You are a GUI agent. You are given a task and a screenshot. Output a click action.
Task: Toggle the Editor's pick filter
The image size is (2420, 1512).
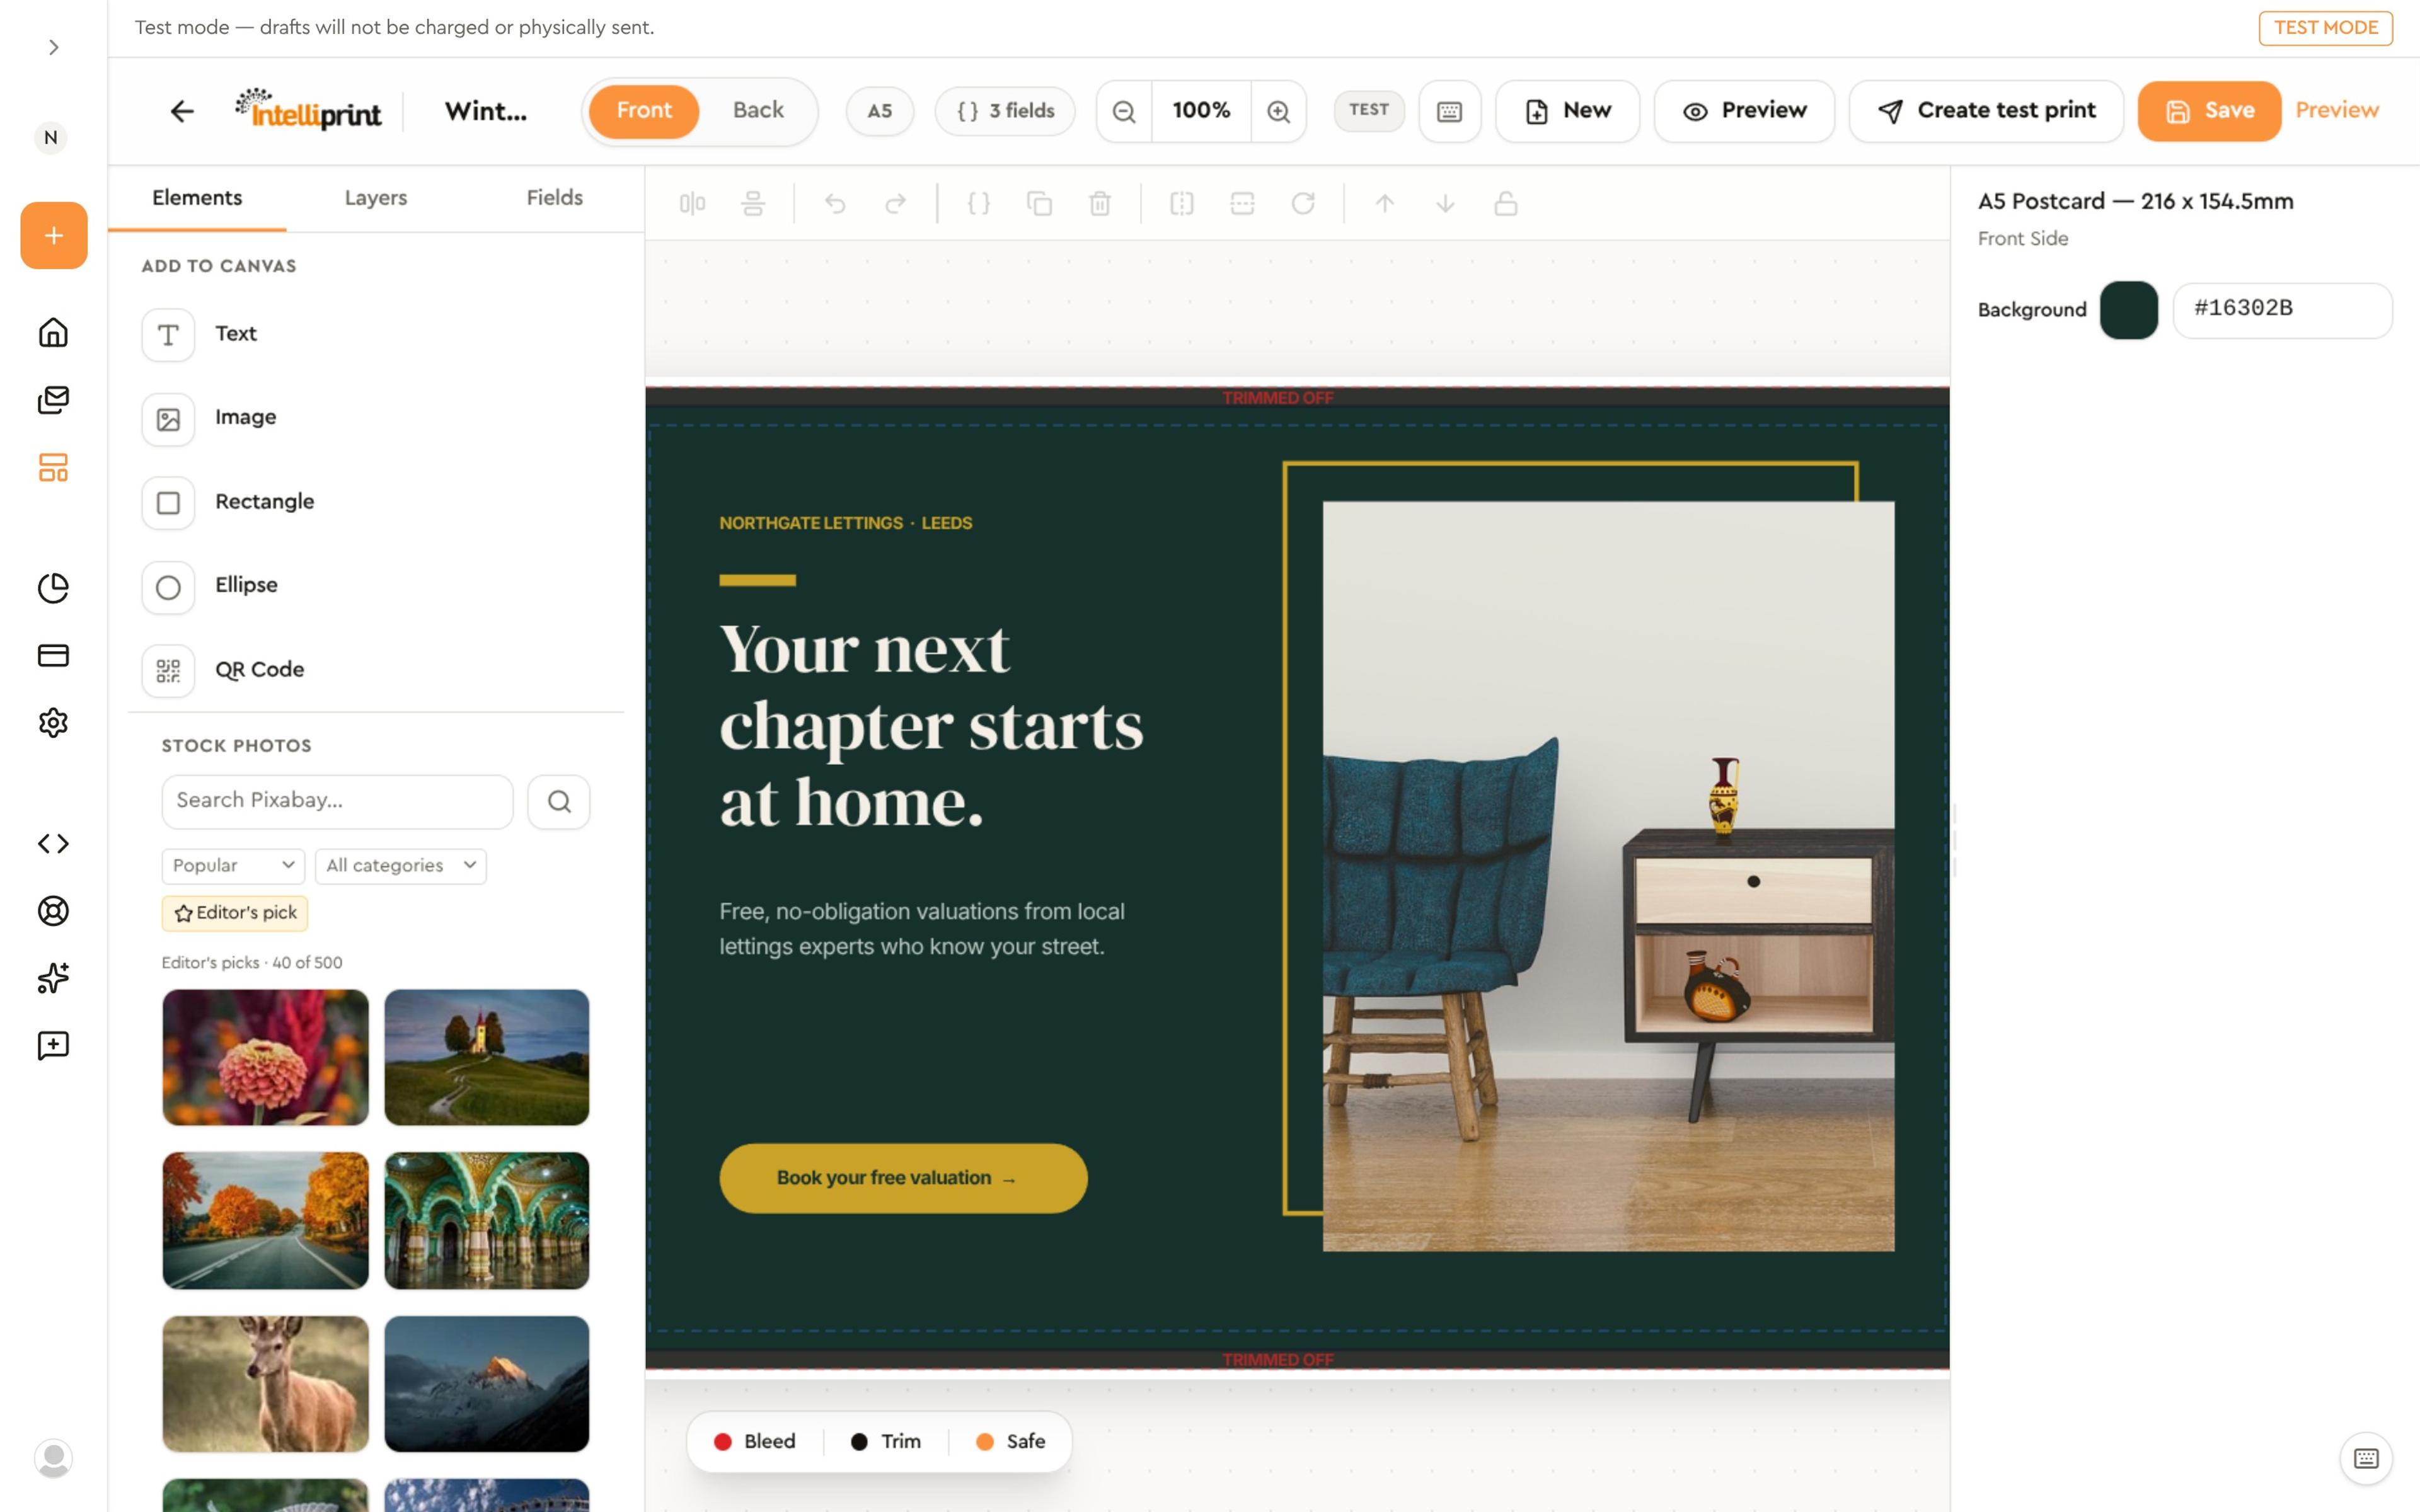(x=235, y=913)
